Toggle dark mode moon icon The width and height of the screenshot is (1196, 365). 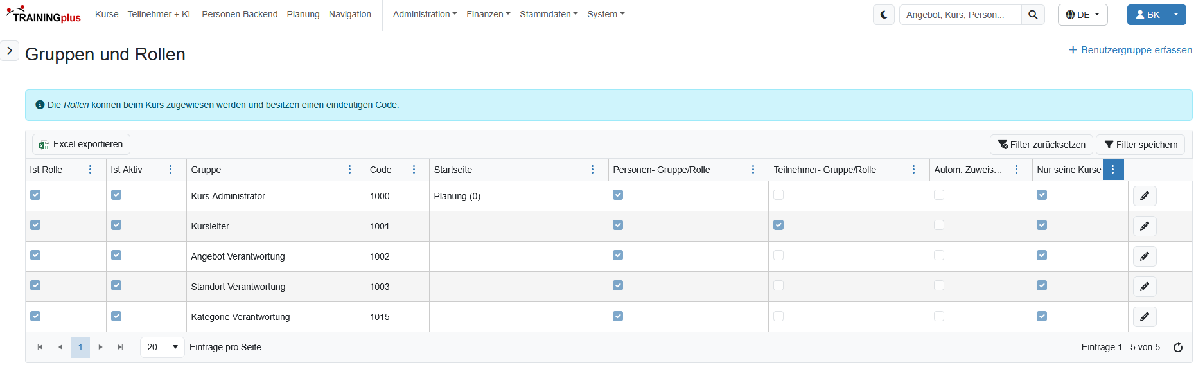pyautogui.click(x=884, y=15)
